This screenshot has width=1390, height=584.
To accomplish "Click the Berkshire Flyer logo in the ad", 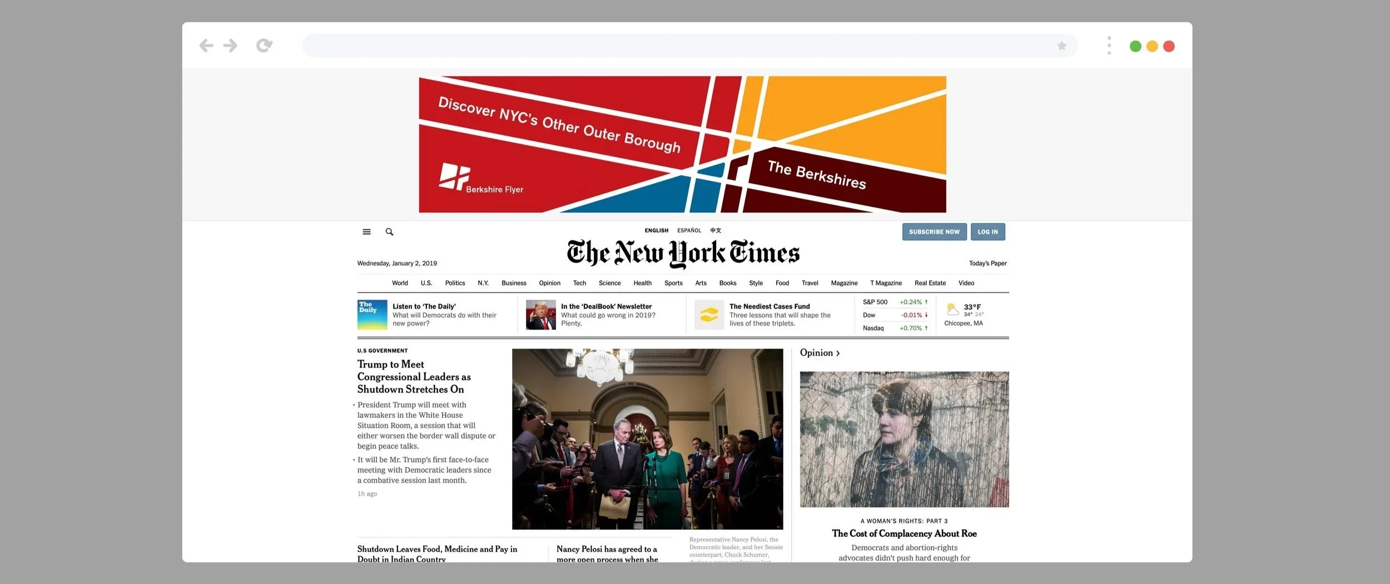I will (x=481, y=178).
